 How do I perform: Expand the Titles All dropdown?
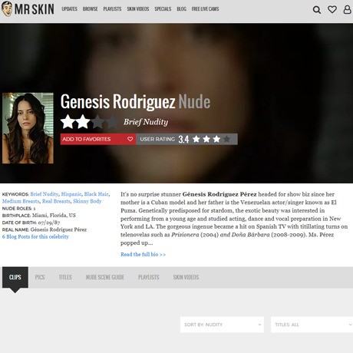pyautogui.click(x=312, y=325)
